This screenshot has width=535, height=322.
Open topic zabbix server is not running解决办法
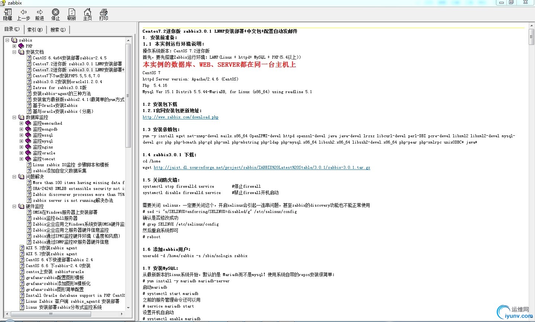pos(73,200)
